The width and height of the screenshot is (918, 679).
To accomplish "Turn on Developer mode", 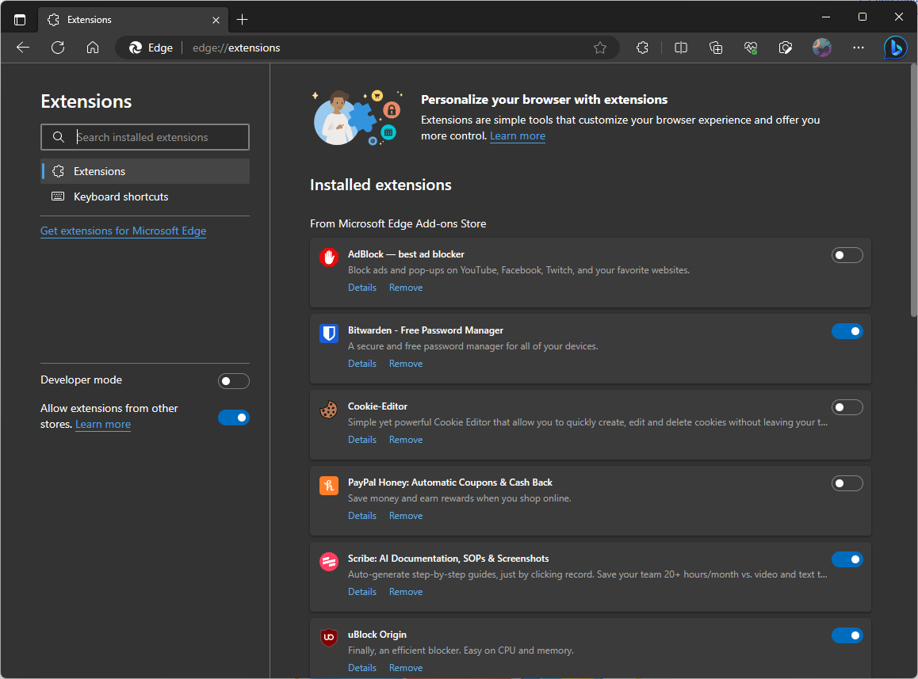I will point(234,381).
